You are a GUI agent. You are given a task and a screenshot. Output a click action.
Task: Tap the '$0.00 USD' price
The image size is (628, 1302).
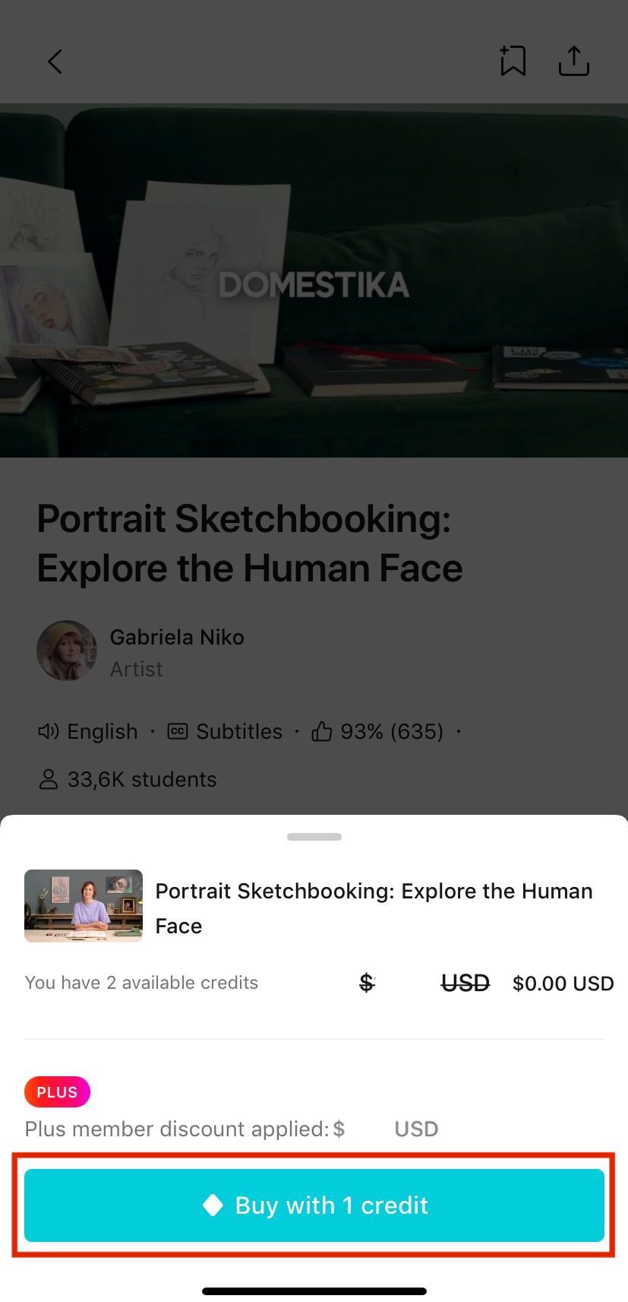[x=563, y=984]
